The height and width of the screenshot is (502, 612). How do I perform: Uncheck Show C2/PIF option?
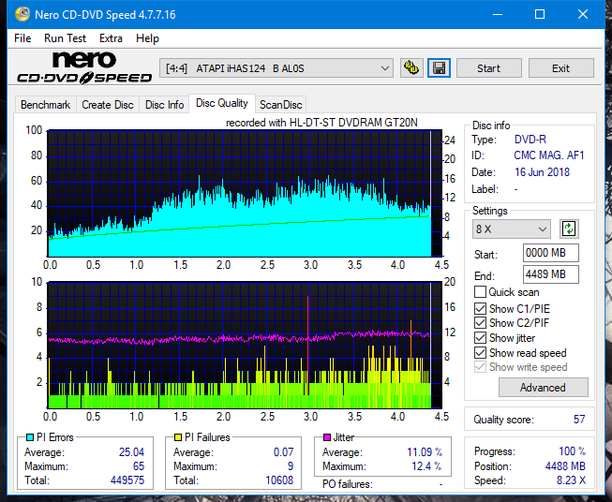pos(480,323)
